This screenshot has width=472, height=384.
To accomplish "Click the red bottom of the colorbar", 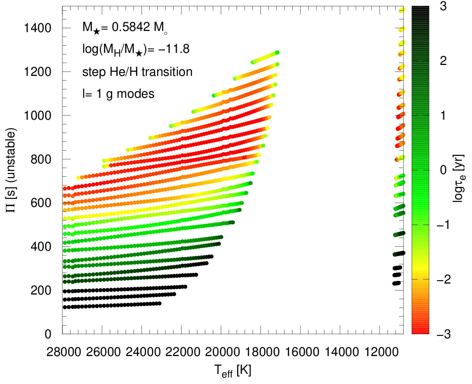I will pos(420,328).
